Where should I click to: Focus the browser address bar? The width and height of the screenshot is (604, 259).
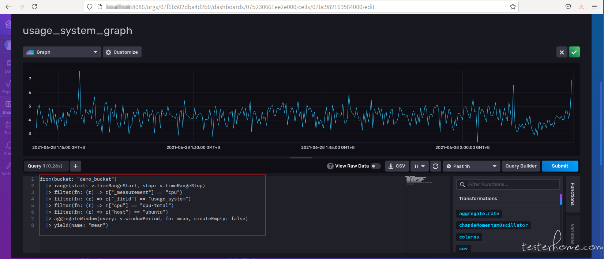click(x=301, y=7)
